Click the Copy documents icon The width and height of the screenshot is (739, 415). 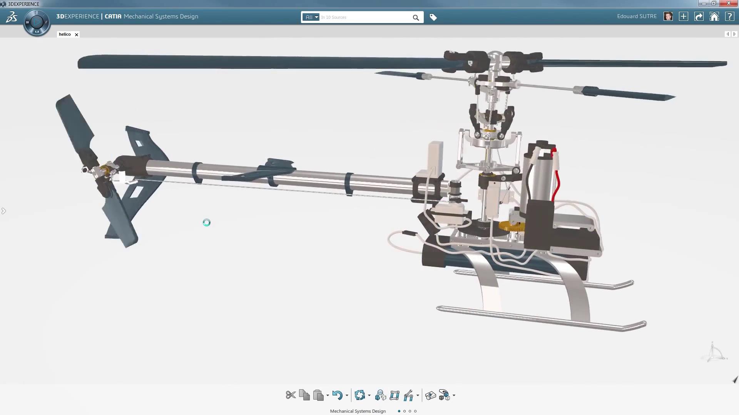pos(304,395)
